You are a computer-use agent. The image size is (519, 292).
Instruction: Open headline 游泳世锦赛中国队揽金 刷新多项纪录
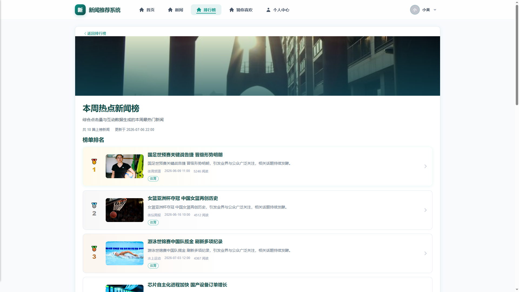(185, 241)
